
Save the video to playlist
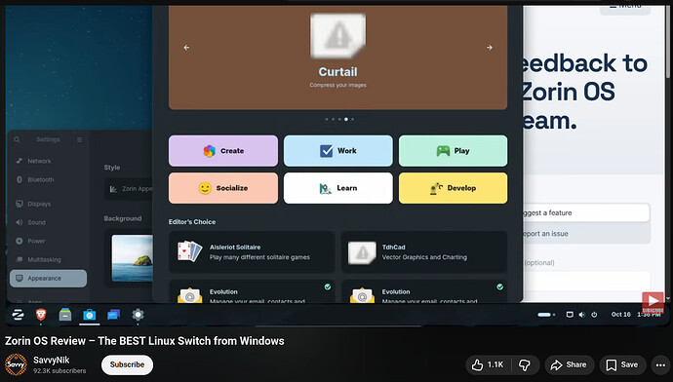(x=622, y=364)
